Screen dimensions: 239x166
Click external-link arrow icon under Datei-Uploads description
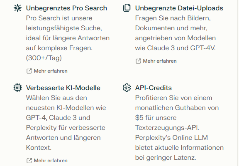tap(138, 61)
